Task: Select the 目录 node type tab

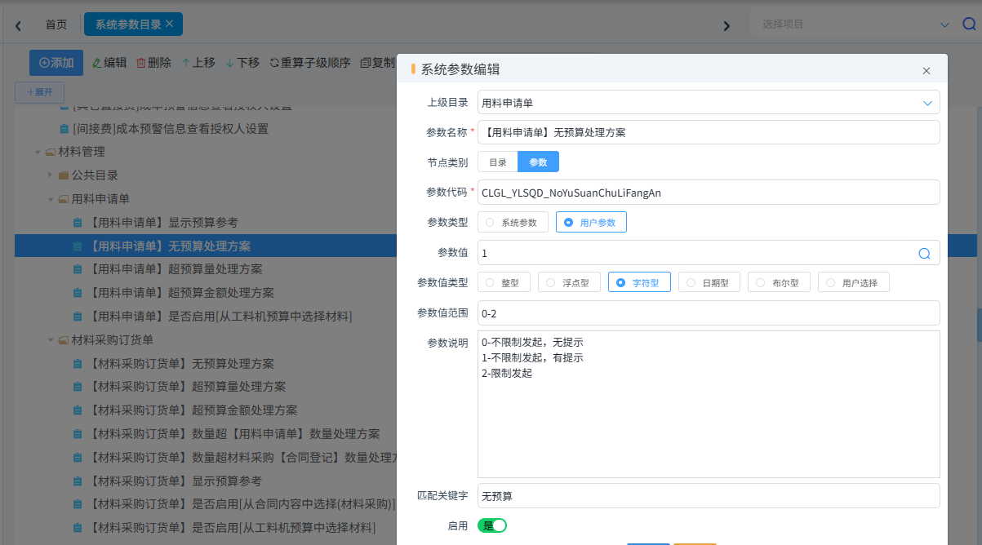Action: [497, 161]
